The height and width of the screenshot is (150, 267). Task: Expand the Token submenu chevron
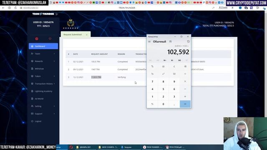click(54, 76)
